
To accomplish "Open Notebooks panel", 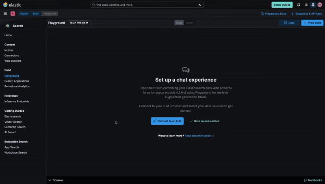I will pyautogui.click(x=313, y=180).
